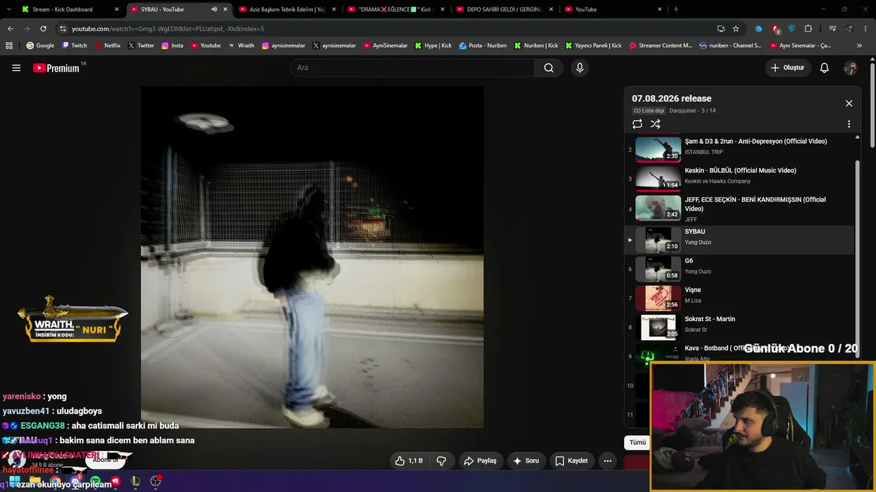Mute the SYBAU - YouTube tab audio
Screen dimensions: 876x492
pos(214,10)
